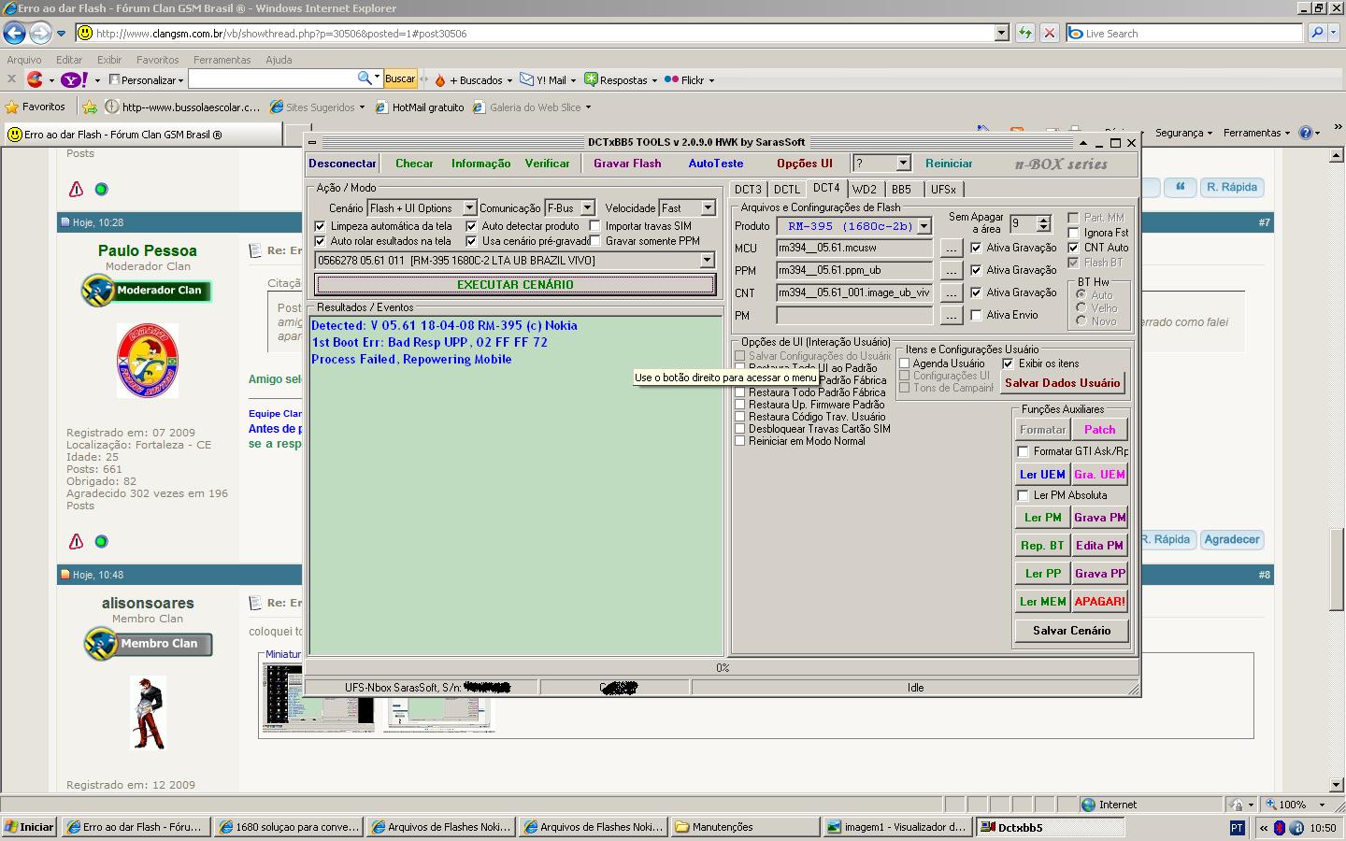Open the IE address bar history dropdown
Screen dimensions: 1346x841
pyautogui.click(x=1001, y=33)
